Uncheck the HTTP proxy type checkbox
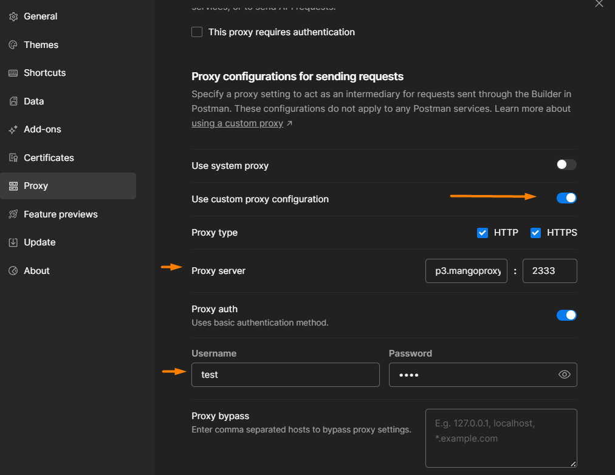Image resolution: width=615 pixels, height=475 pixels. point(483,233)
